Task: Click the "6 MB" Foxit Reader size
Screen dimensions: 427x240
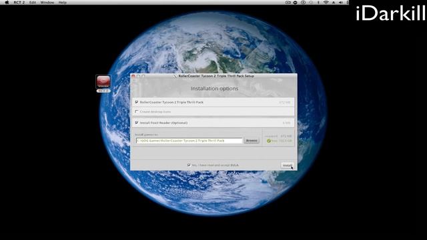Action: (x=286, y=123)
